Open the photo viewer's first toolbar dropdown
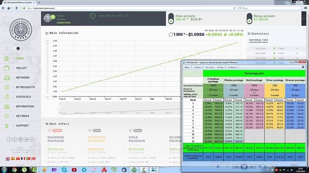309x173 pixels. [188, 67]
